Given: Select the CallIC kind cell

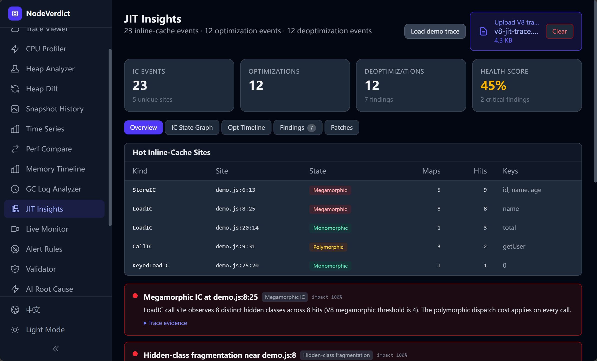Looking at the screenshot, I should (142, 247).
